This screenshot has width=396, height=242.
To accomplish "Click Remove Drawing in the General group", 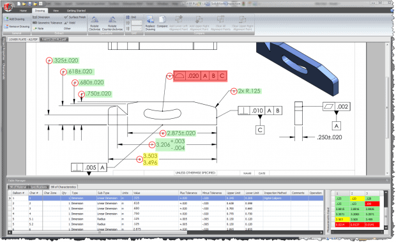I will pos(17,26).
